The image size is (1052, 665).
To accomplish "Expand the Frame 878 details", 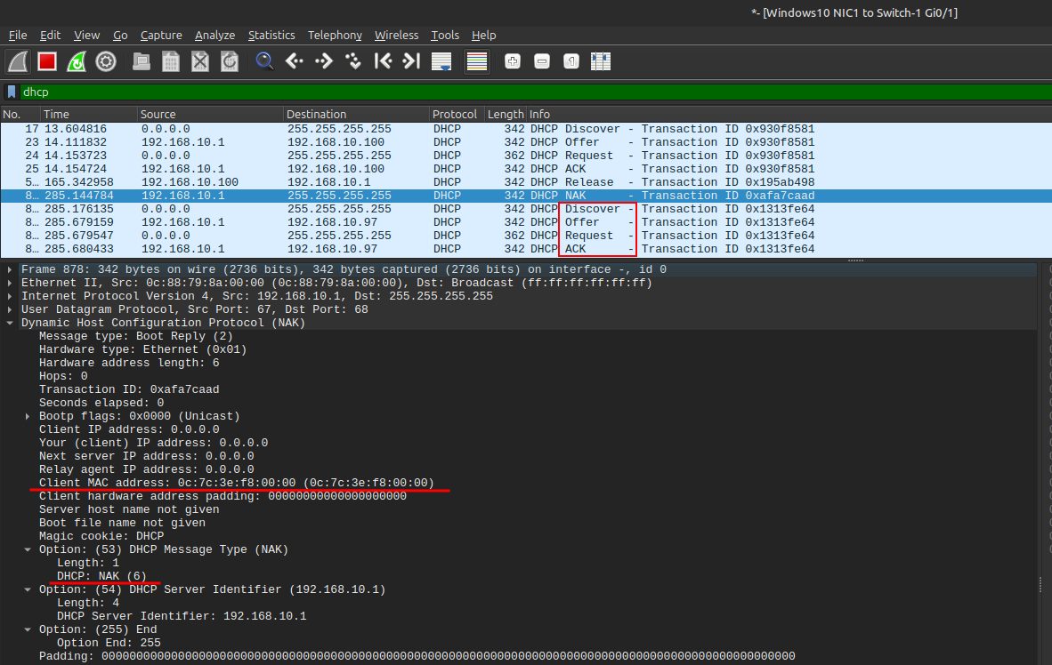I will coord(10,269).
